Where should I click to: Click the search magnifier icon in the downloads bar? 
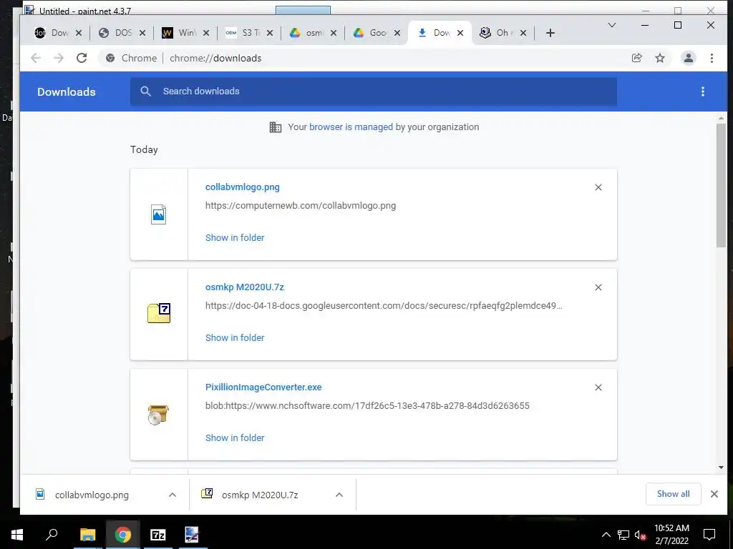click(x=146, y=91)
